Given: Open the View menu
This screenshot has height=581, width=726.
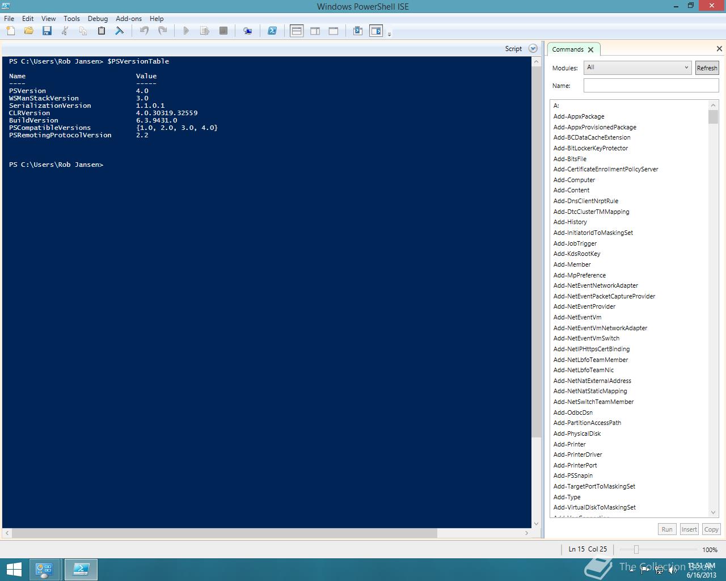Looking at the screenshot, I should point(48,18).
